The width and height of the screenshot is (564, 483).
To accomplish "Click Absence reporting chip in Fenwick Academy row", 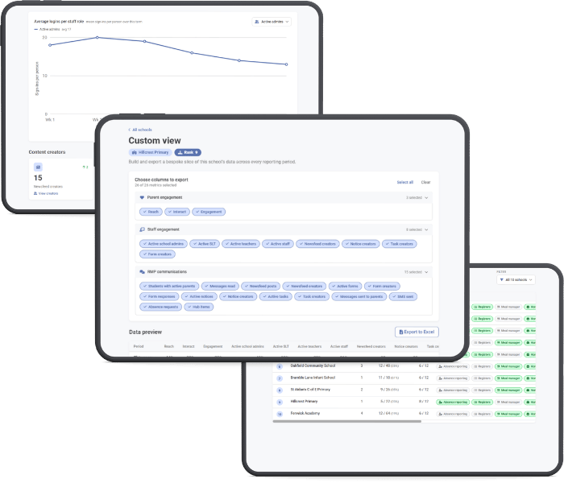I will point(453,414).
